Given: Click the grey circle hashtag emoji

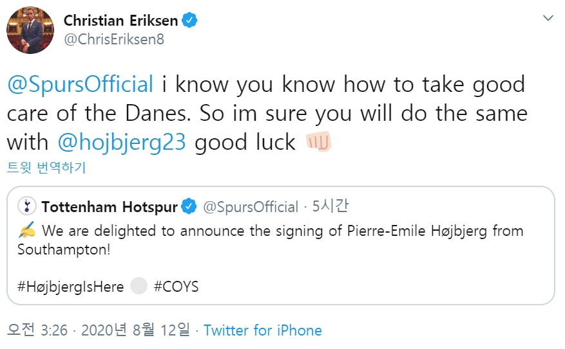Looking at the screenshot, I should pos(139,287).
